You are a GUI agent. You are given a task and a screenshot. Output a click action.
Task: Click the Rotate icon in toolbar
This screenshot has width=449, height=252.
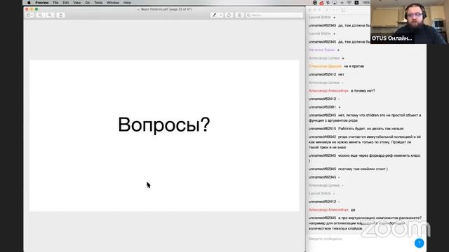click(x=229, y=15)
